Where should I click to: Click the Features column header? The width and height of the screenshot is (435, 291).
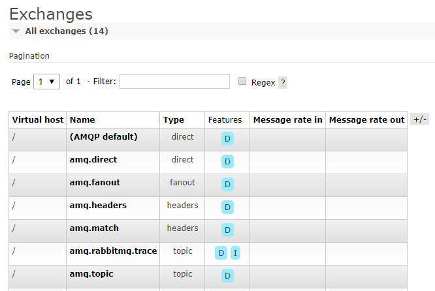[225, 119]
